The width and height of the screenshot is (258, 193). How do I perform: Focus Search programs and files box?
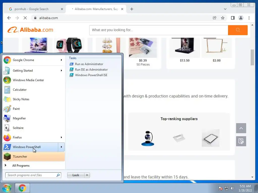pos(33,175)
